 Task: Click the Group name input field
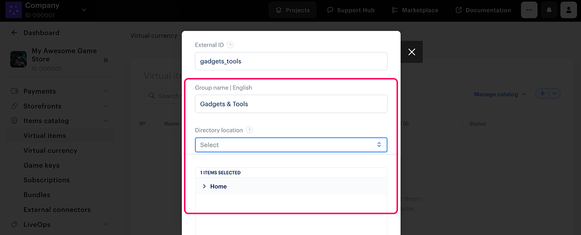pos(291,104)
